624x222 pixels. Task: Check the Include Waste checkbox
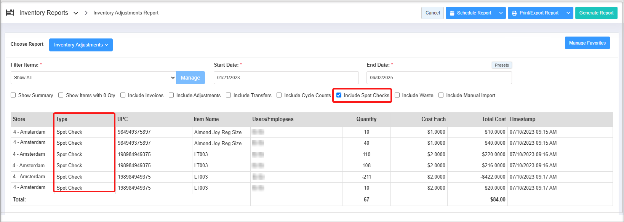pyautogui.click(x=397, y=95)
